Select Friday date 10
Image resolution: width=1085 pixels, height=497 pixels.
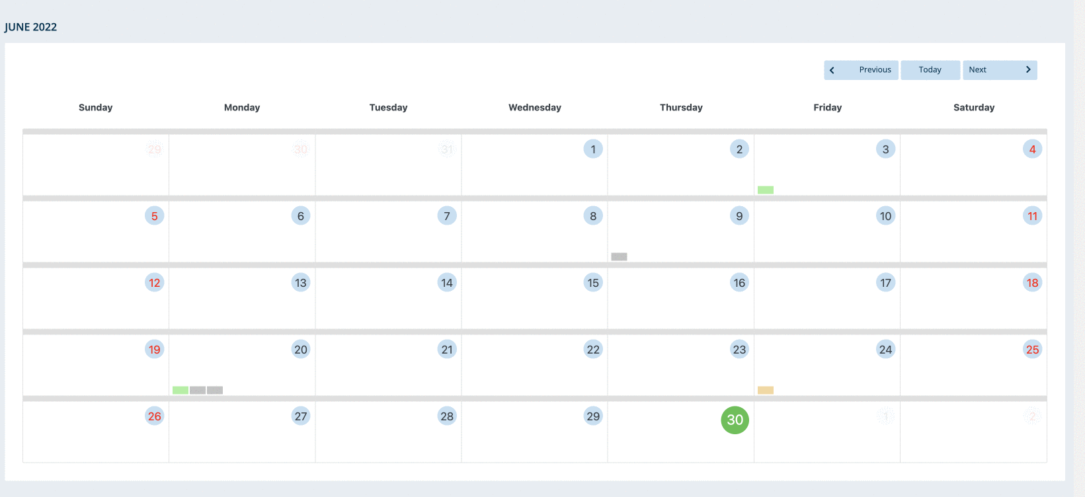(x=885, y=215)
